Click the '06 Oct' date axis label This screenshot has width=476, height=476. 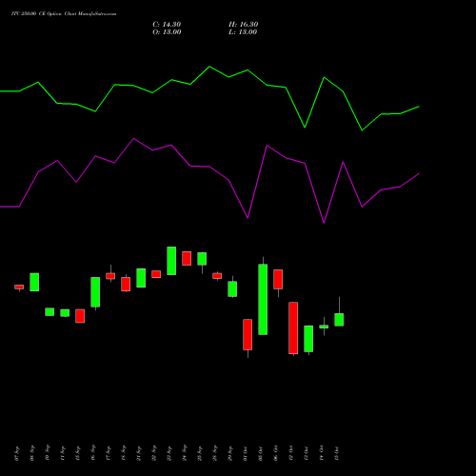(x=276, y=453)
